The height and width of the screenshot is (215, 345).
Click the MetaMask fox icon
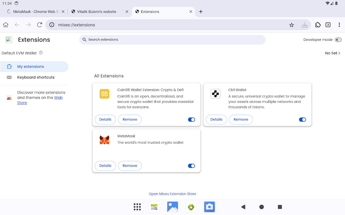(105, 140)
